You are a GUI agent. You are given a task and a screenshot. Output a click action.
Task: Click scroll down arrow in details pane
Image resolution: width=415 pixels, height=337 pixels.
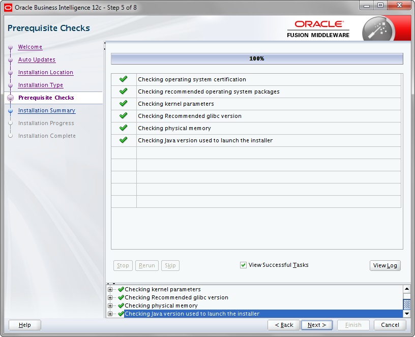(x=406, y=314)
